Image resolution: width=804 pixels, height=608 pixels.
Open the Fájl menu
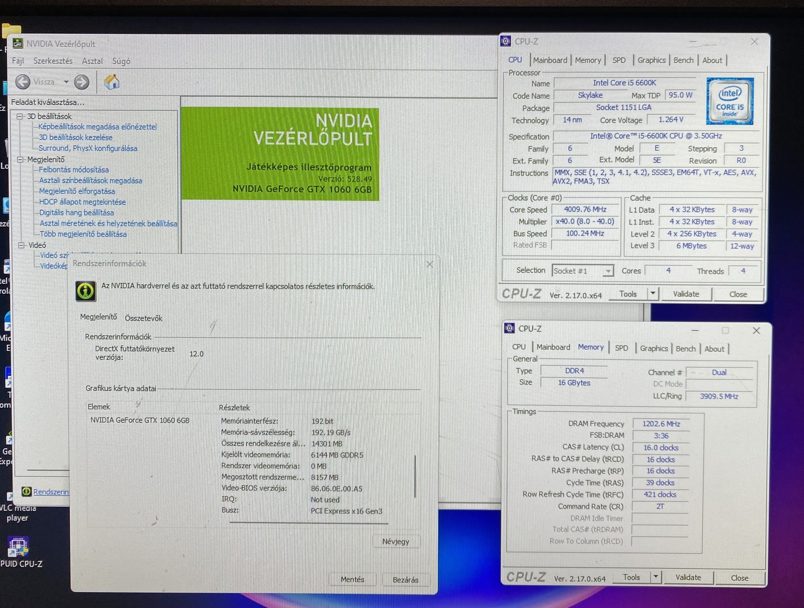(x=18, y=61)
